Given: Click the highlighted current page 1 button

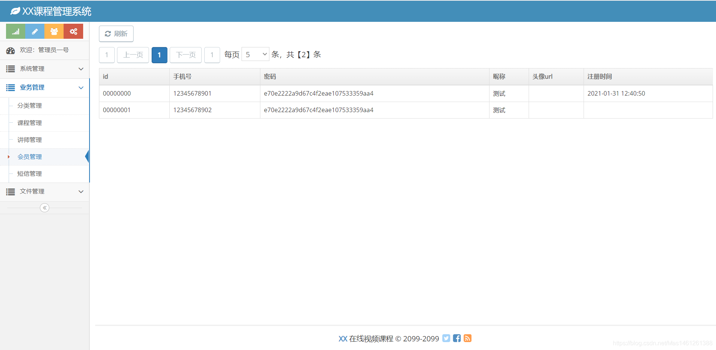Looking at the screenshot, I should coord(160,55).
